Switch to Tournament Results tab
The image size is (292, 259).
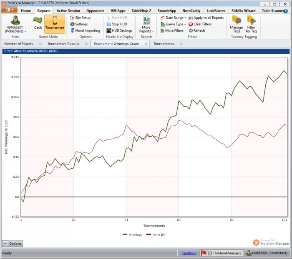pos(63,44)
